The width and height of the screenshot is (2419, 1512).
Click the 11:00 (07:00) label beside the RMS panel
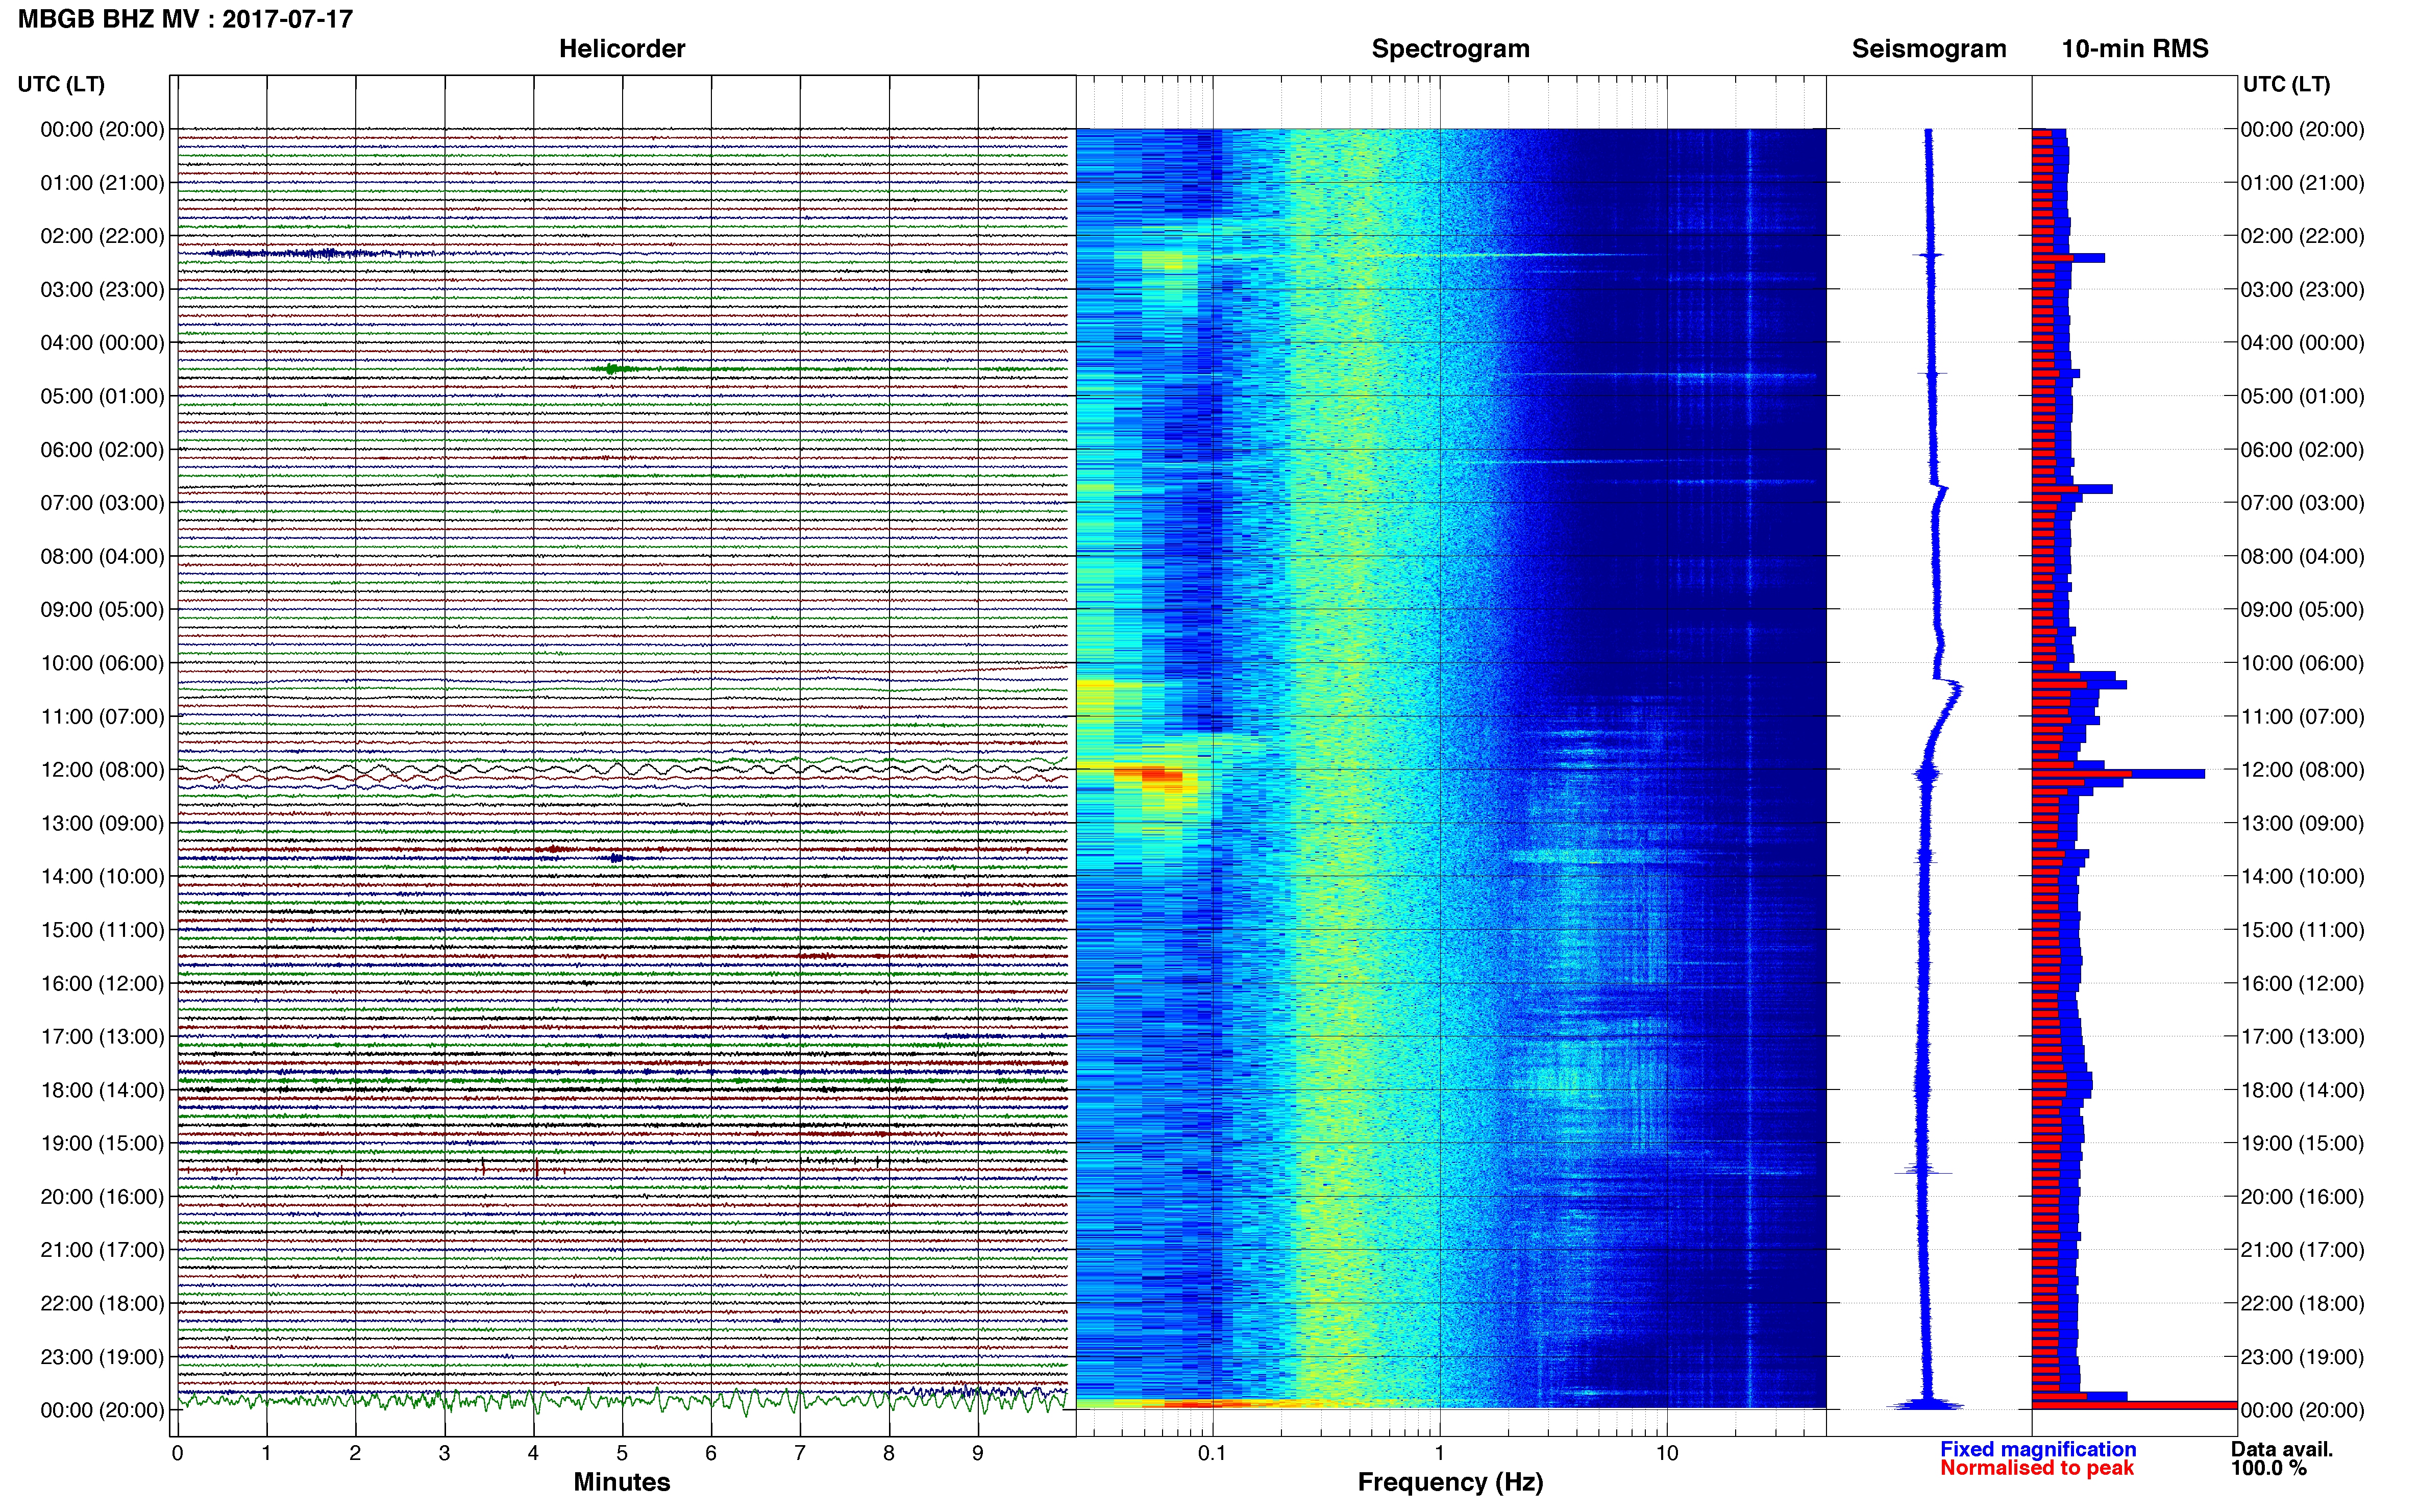coord(2302,716)
